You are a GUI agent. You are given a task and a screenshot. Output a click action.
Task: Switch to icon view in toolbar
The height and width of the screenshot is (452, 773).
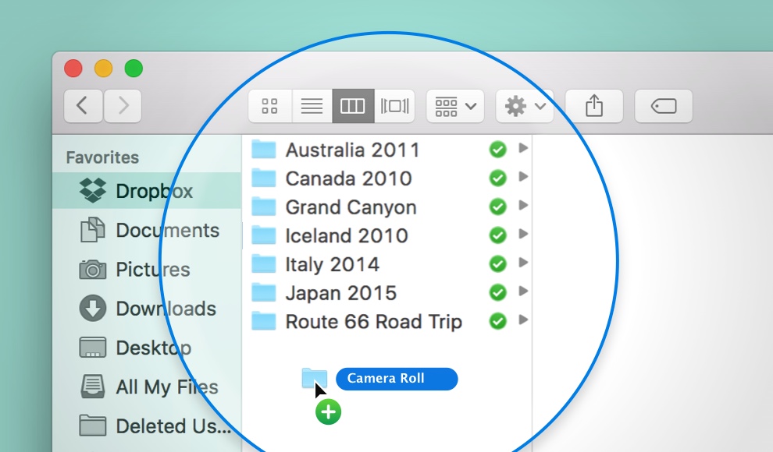click(x=270, y=107)
